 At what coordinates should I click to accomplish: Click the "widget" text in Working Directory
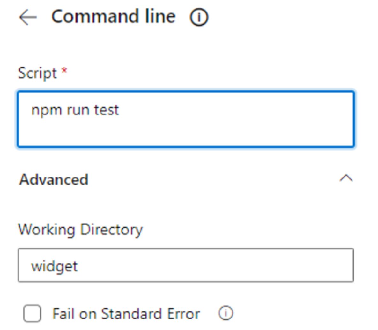tap(55, 266)
